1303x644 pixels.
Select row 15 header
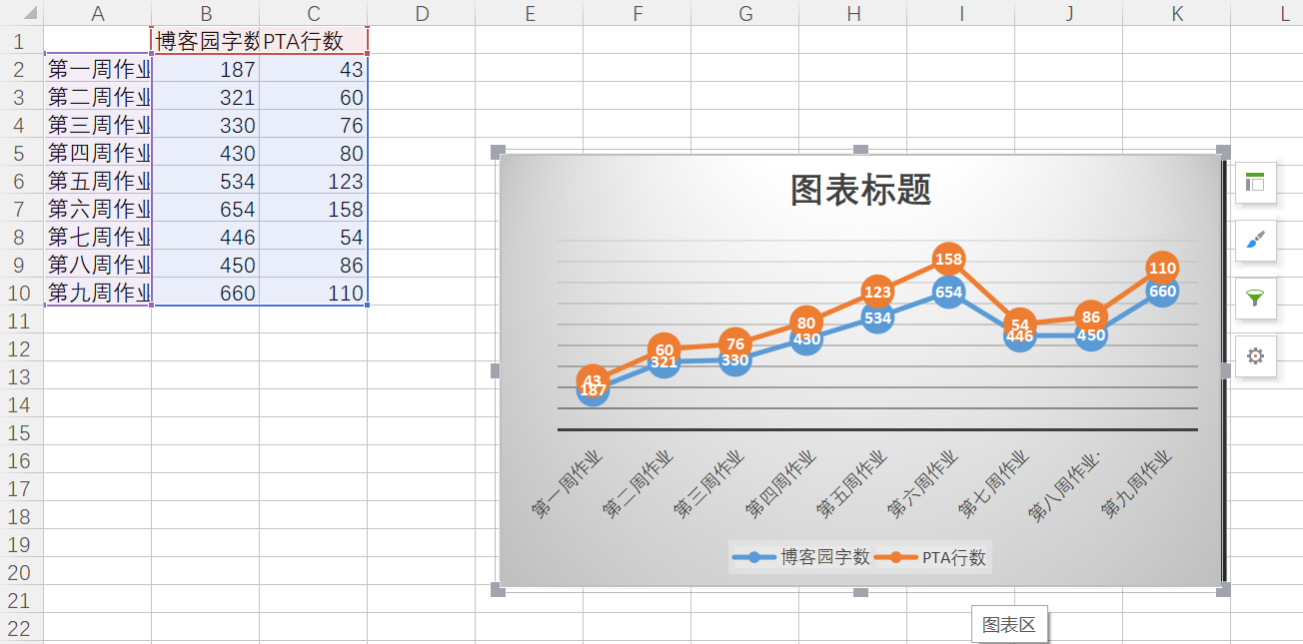(x=22, y=432)
